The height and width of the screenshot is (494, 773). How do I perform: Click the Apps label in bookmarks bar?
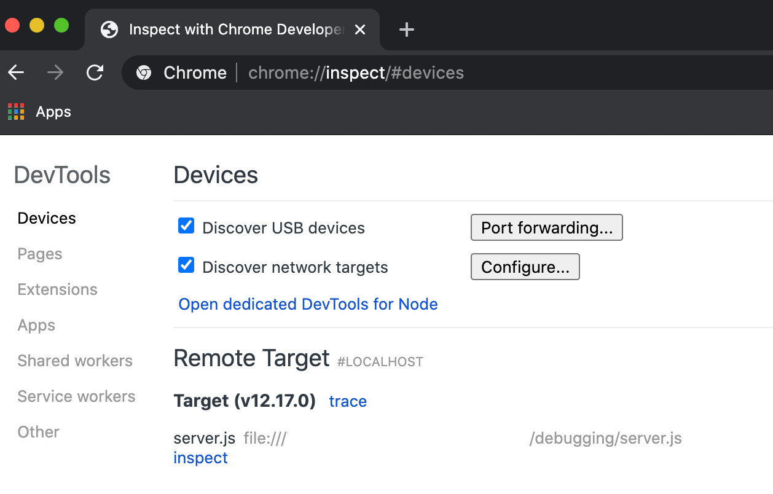tap(53, 112)
